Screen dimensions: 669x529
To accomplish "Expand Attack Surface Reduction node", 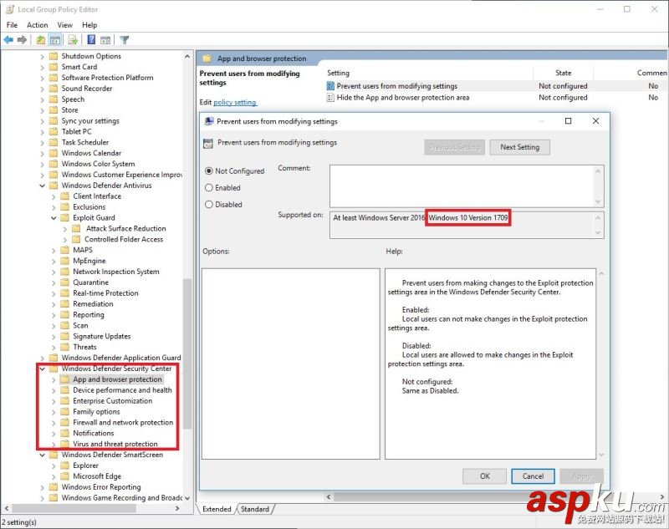I will click(x=65, y=229).
